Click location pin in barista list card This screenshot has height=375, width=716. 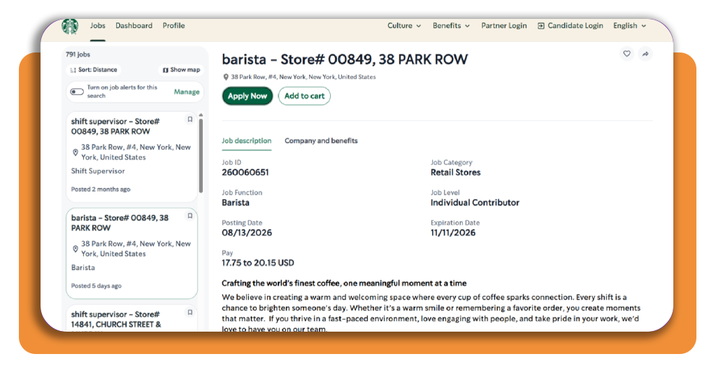point(76,249)
